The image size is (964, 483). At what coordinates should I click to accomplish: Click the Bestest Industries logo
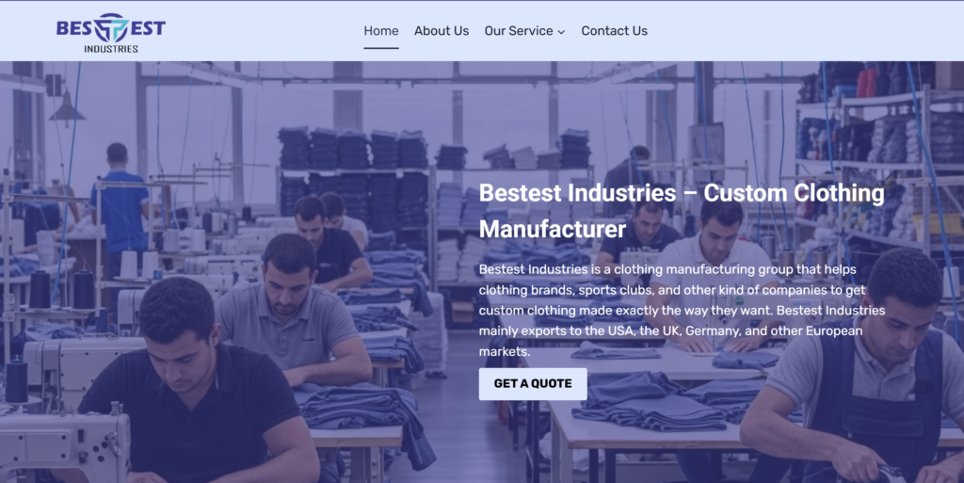pos(111,33)
